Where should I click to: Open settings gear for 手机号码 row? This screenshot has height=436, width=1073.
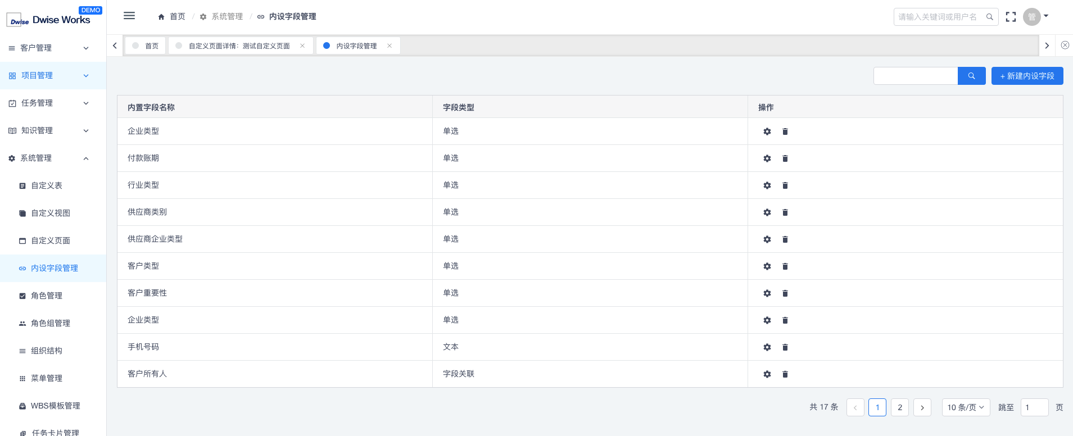tap(767, 347)
